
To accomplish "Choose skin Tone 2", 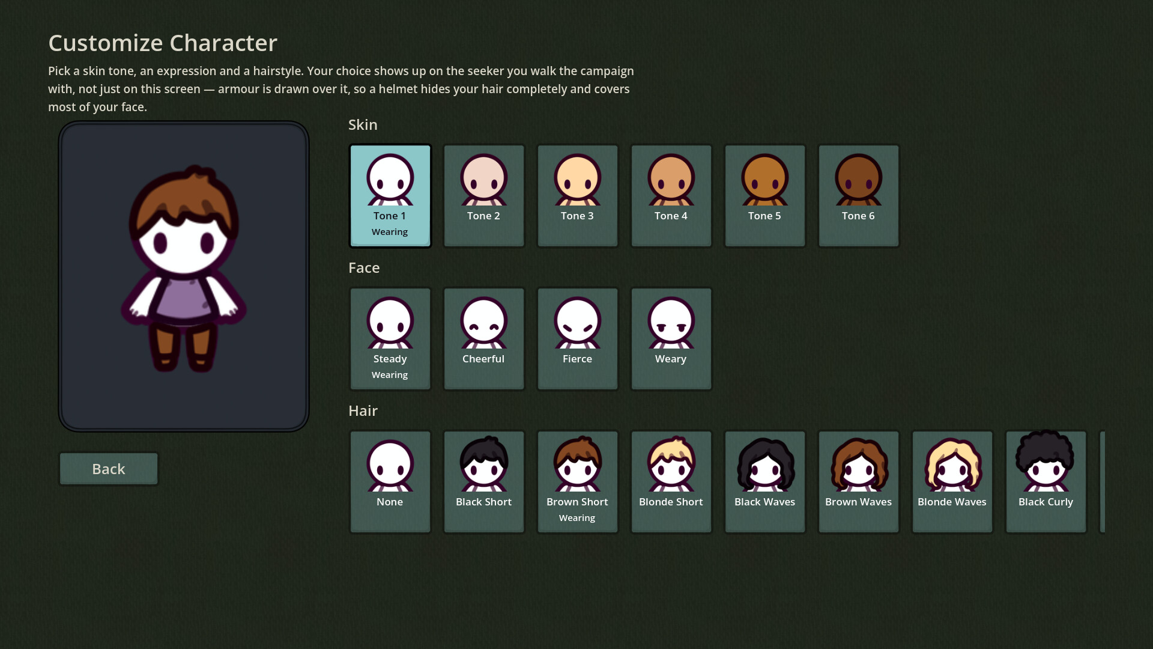I will 483,196.
